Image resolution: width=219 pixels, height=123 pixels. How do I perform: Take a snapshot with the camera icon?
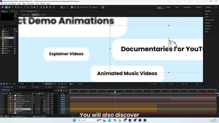70,84
